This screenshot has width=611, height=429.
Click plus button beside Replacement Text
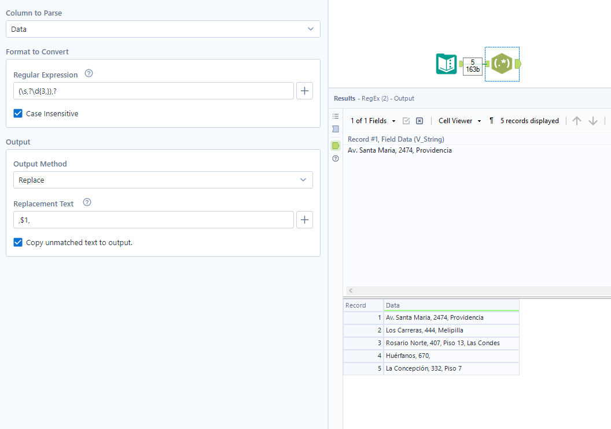pos(304,220)
